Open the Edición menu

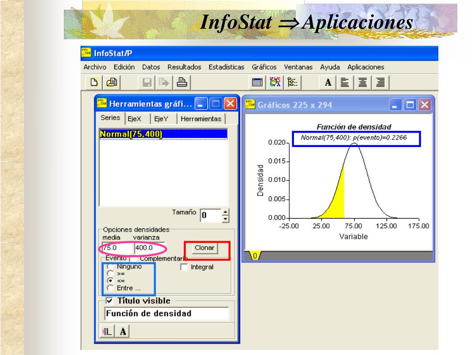click(124, 67)
